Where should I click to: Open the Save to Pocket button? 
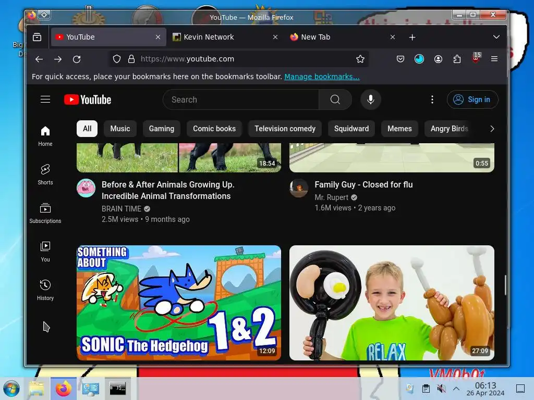[400, 59]
